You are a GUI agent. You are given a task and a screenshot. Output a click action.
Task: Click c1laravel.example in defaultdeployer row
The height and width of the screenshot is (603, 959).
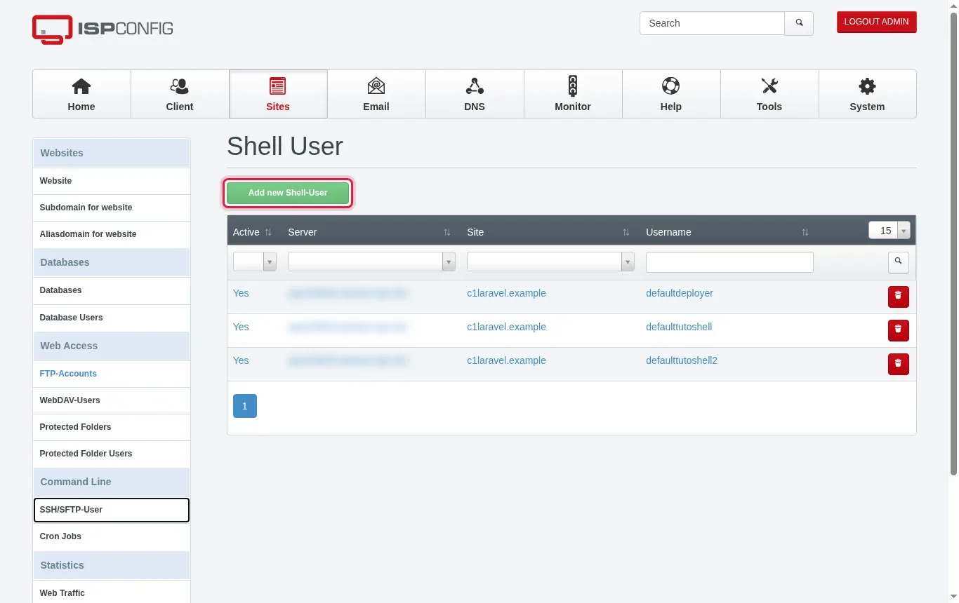[x=506, y=293]
